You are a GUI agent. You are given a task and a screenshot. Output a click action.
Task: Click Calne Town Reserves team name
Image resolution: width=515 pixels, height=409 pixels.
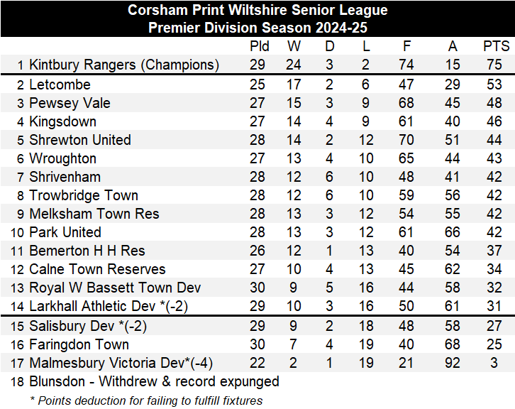tap(97, 269)
